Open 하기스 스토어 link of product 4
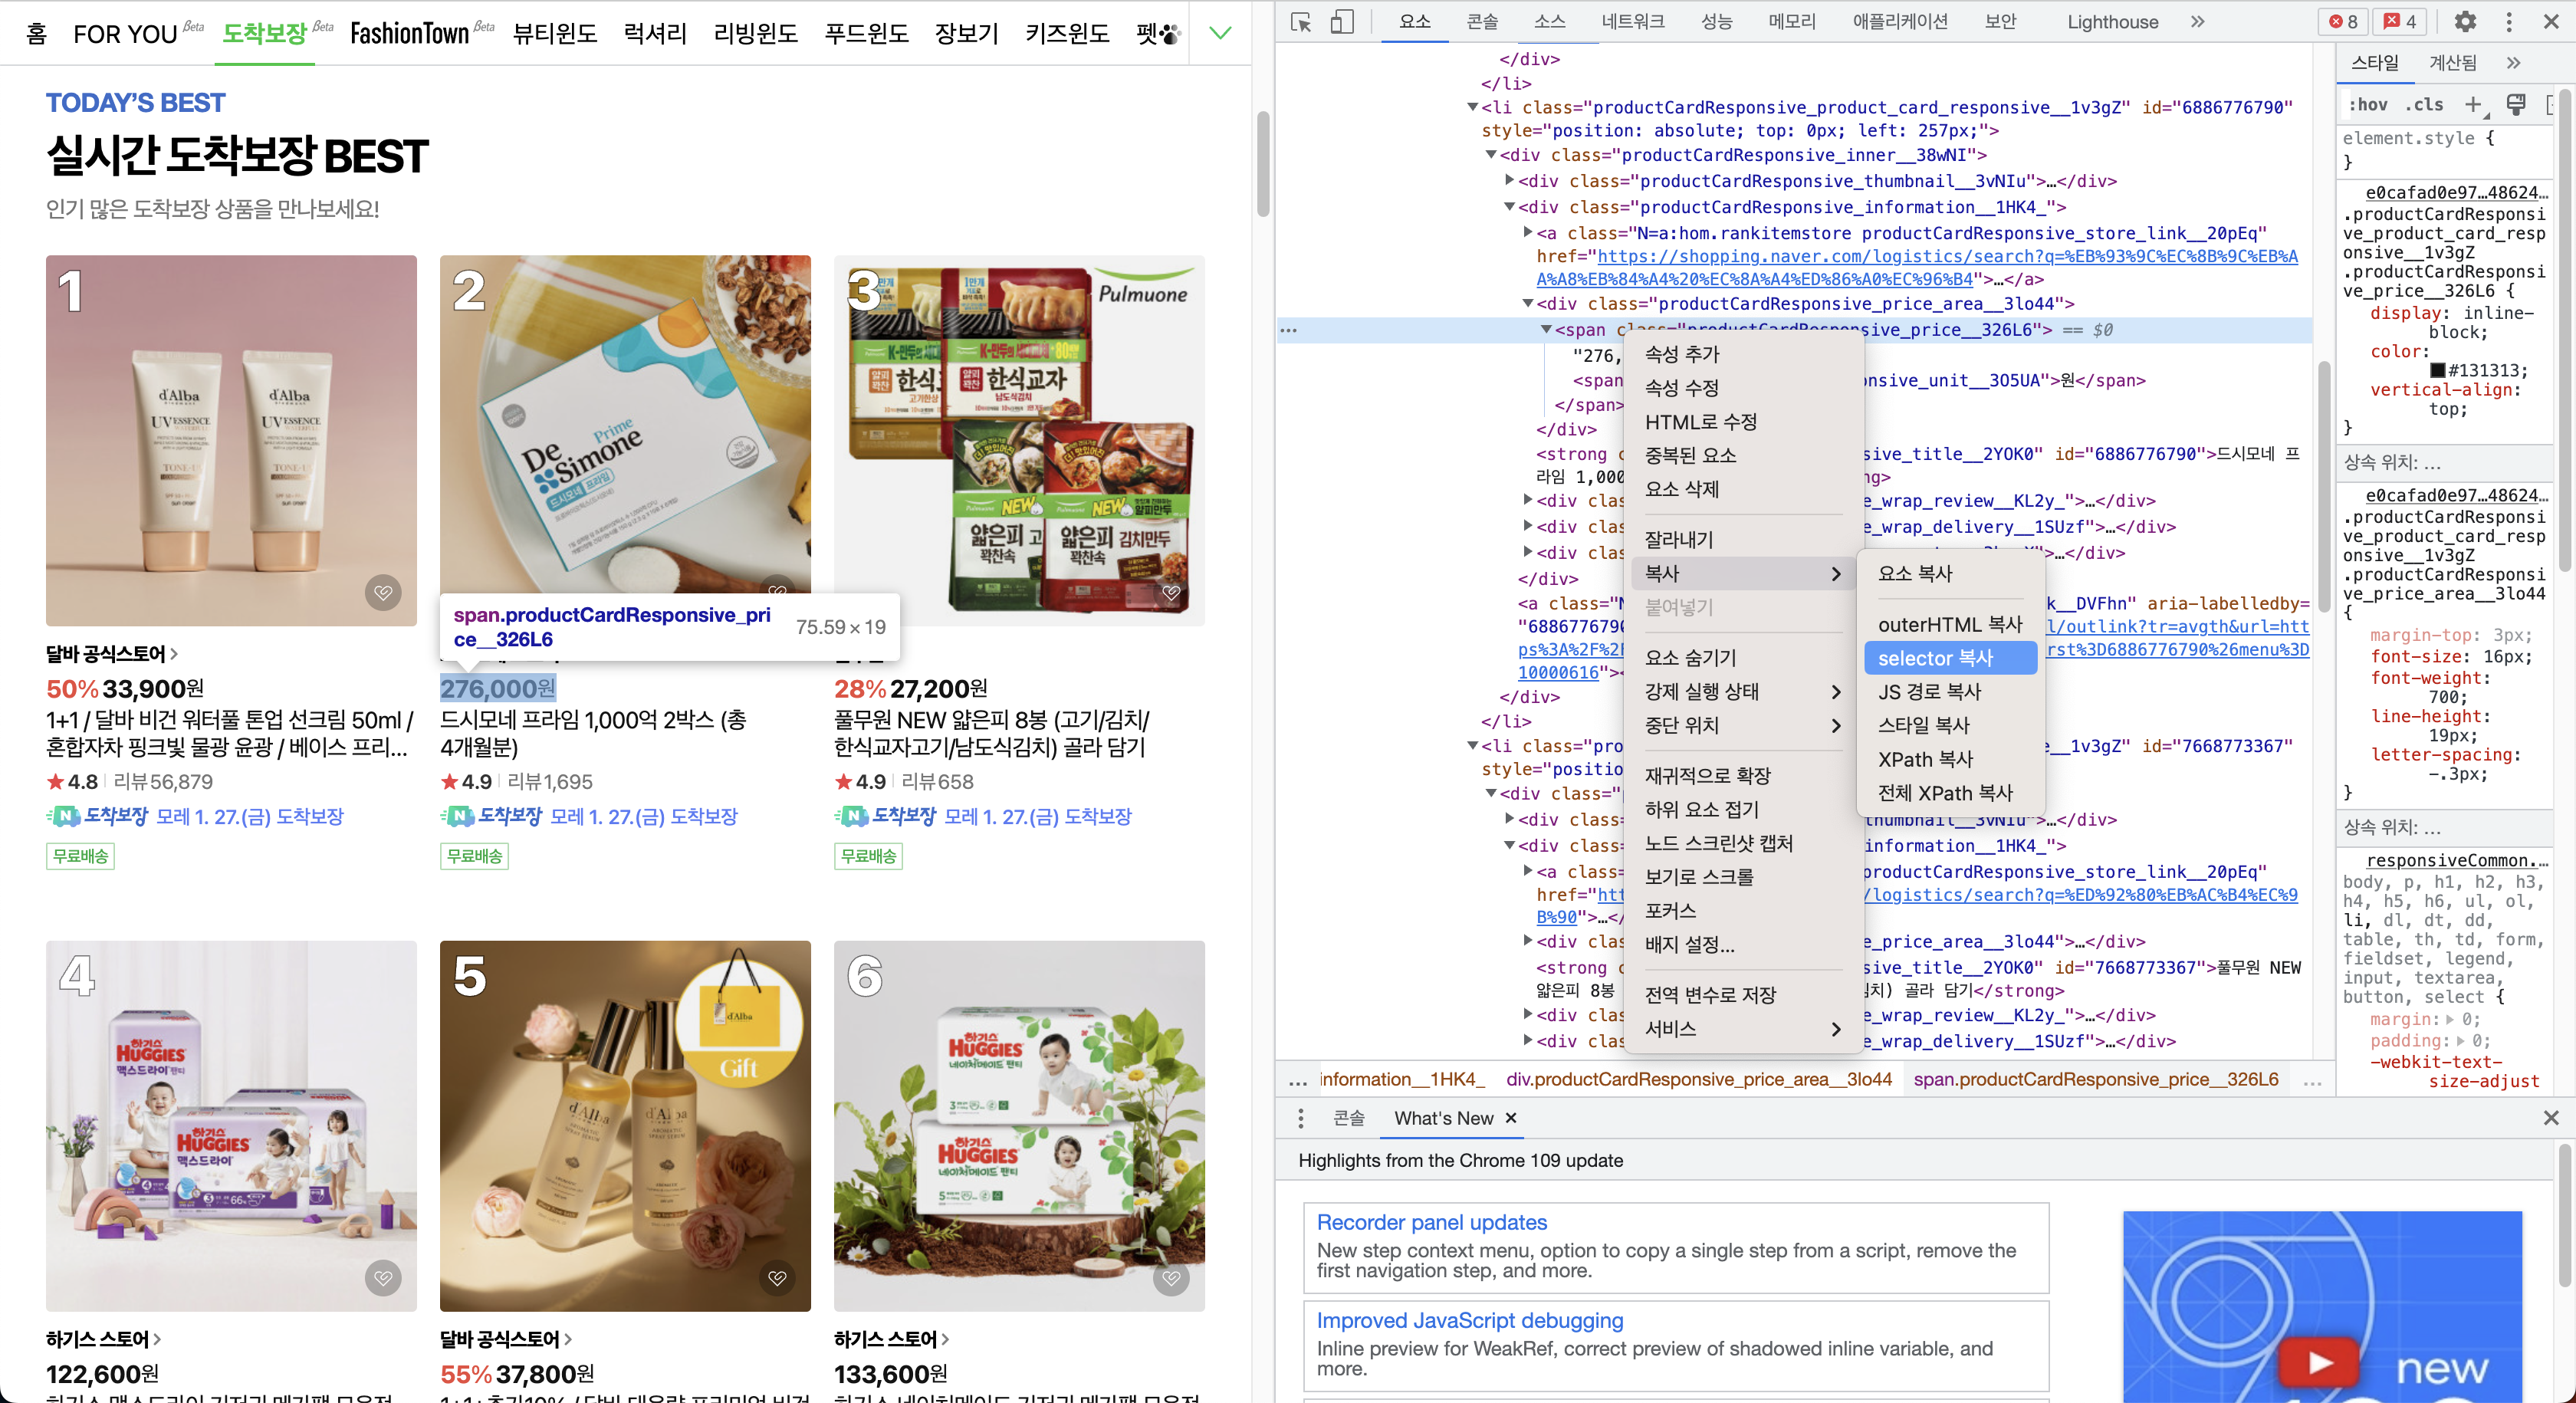 pos(103,1339)
